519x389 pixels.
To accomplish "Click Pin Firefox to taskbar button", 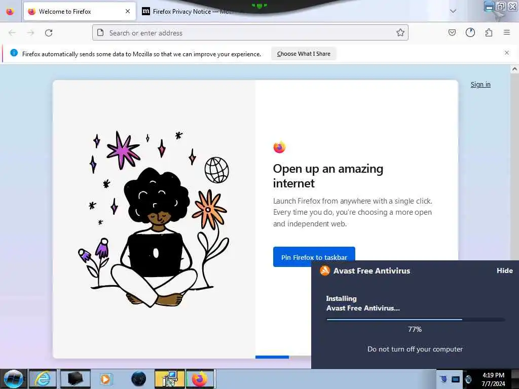I will 314,257.
